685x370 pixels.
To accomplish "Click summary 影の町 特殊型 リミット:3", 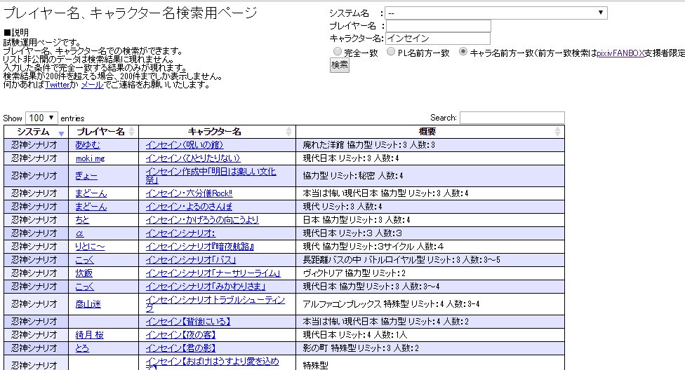I will pyautogui.click(x=361, y=348).
